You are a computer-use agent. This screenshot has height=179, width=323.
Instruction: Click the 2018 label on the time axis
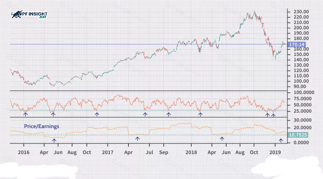191,153
